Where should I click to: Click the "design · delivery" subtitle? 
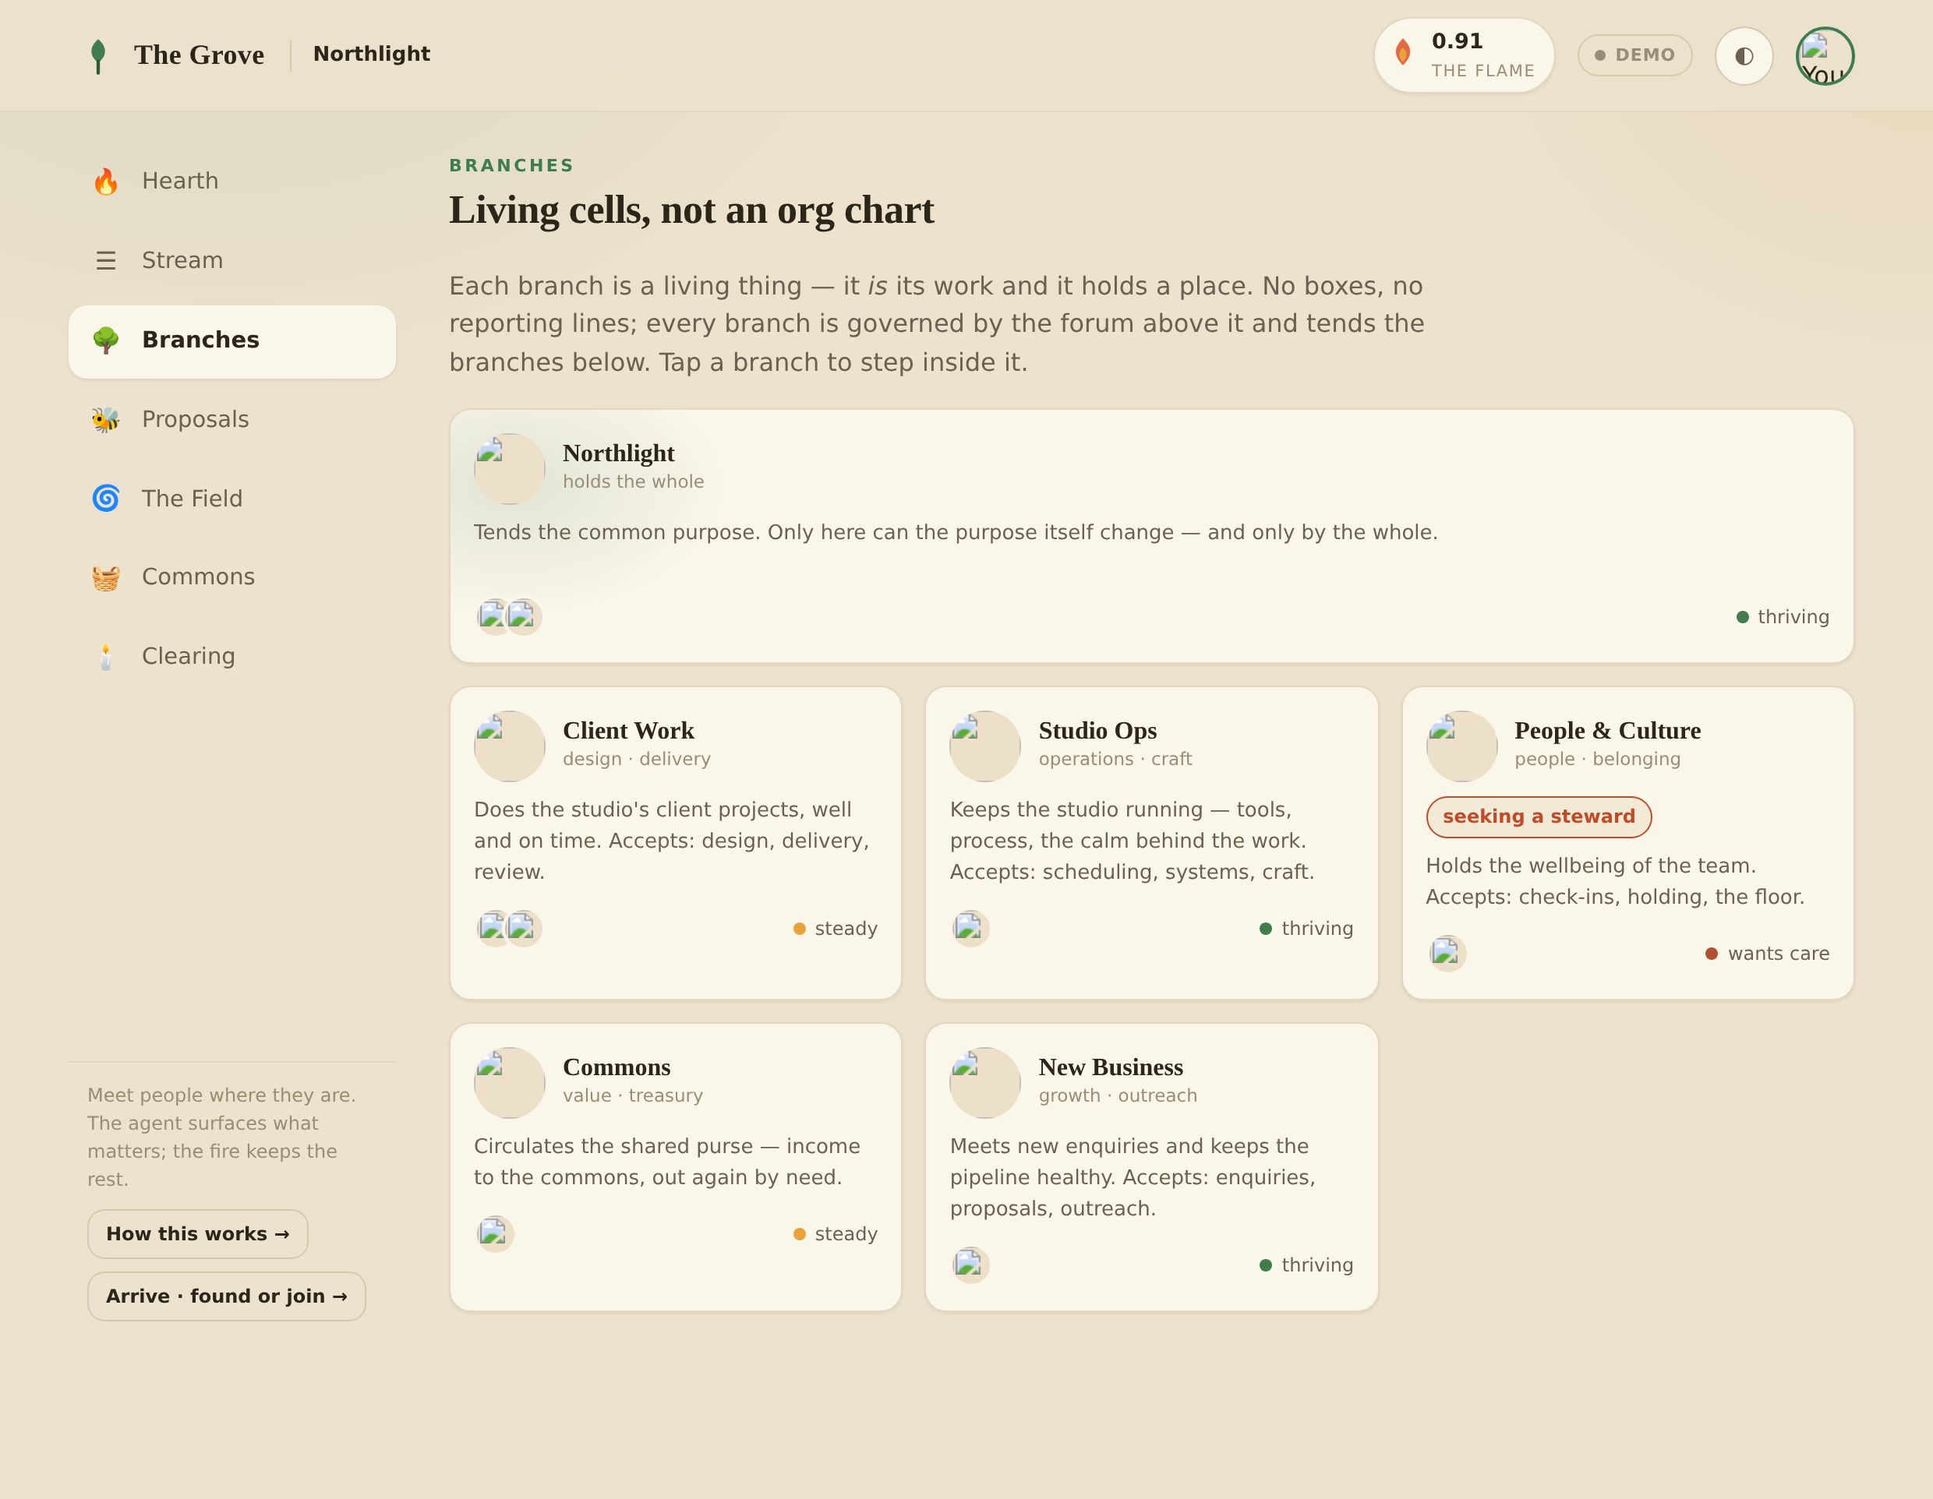pyautogui.click(x=636, y=759)
